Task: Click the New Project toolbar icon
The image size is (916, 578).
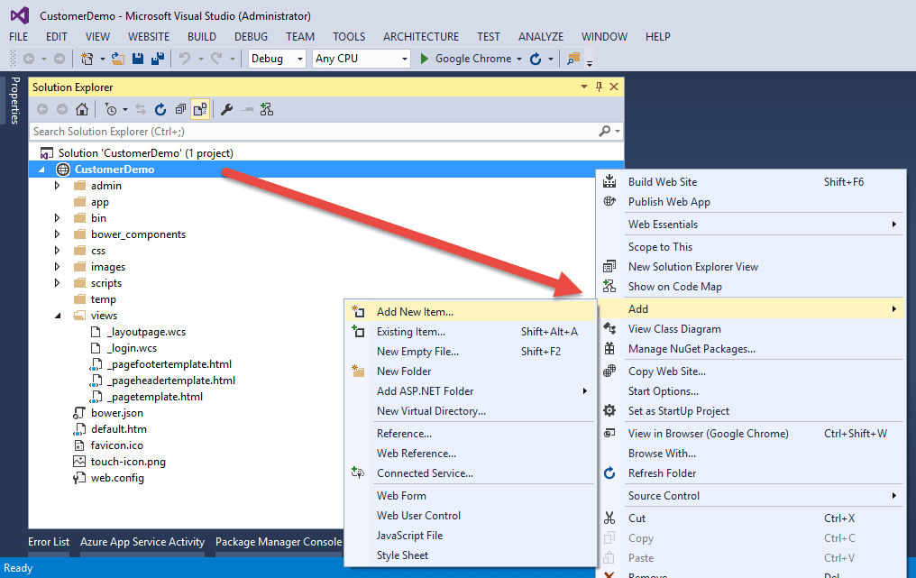Action: [87, 59]
